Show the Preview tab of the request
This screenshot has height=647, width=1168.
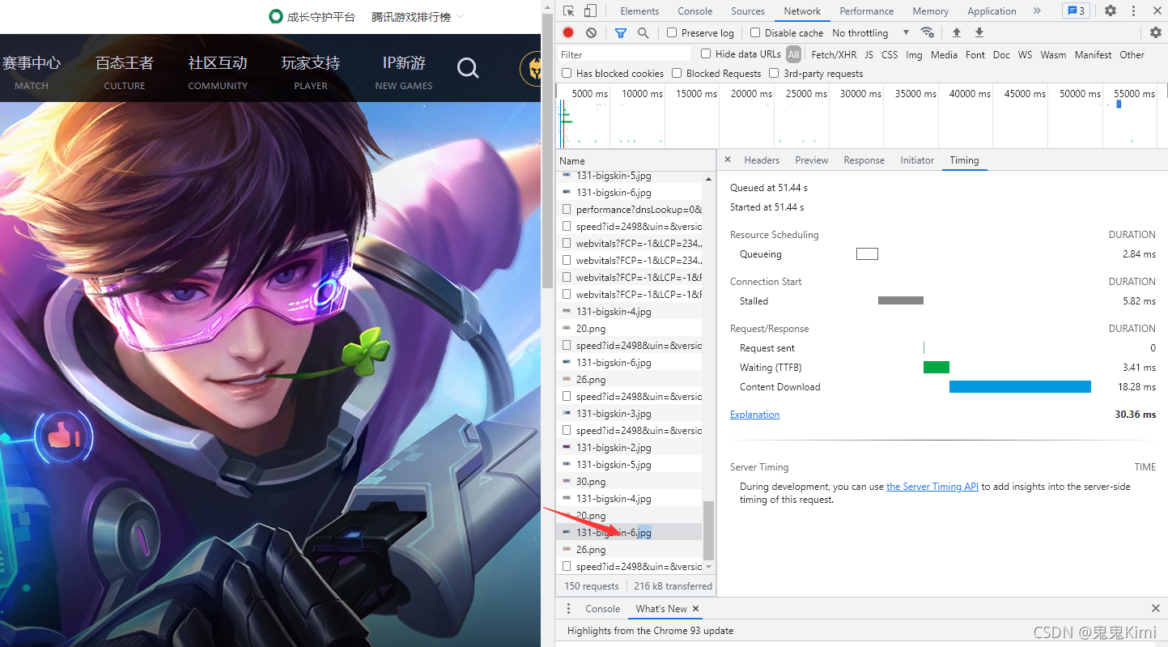pyautogui.click(x=811, y=160)
